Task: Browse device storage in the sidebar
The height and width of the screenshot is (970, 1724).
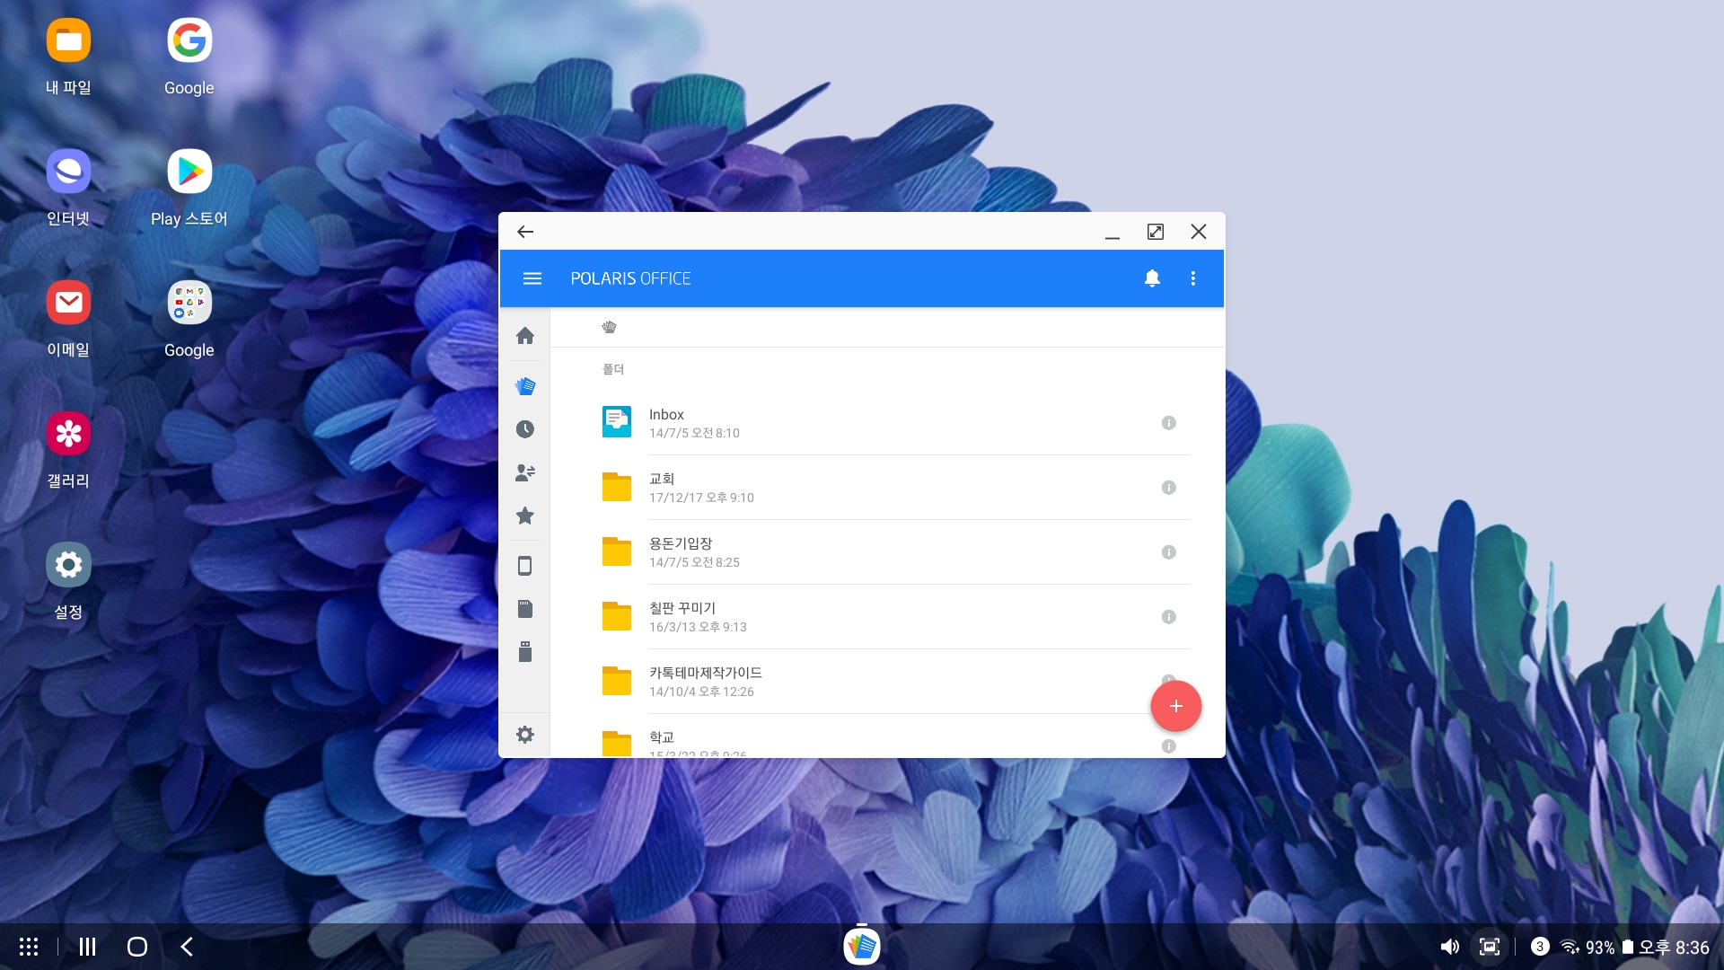Action: click(525, 566)
